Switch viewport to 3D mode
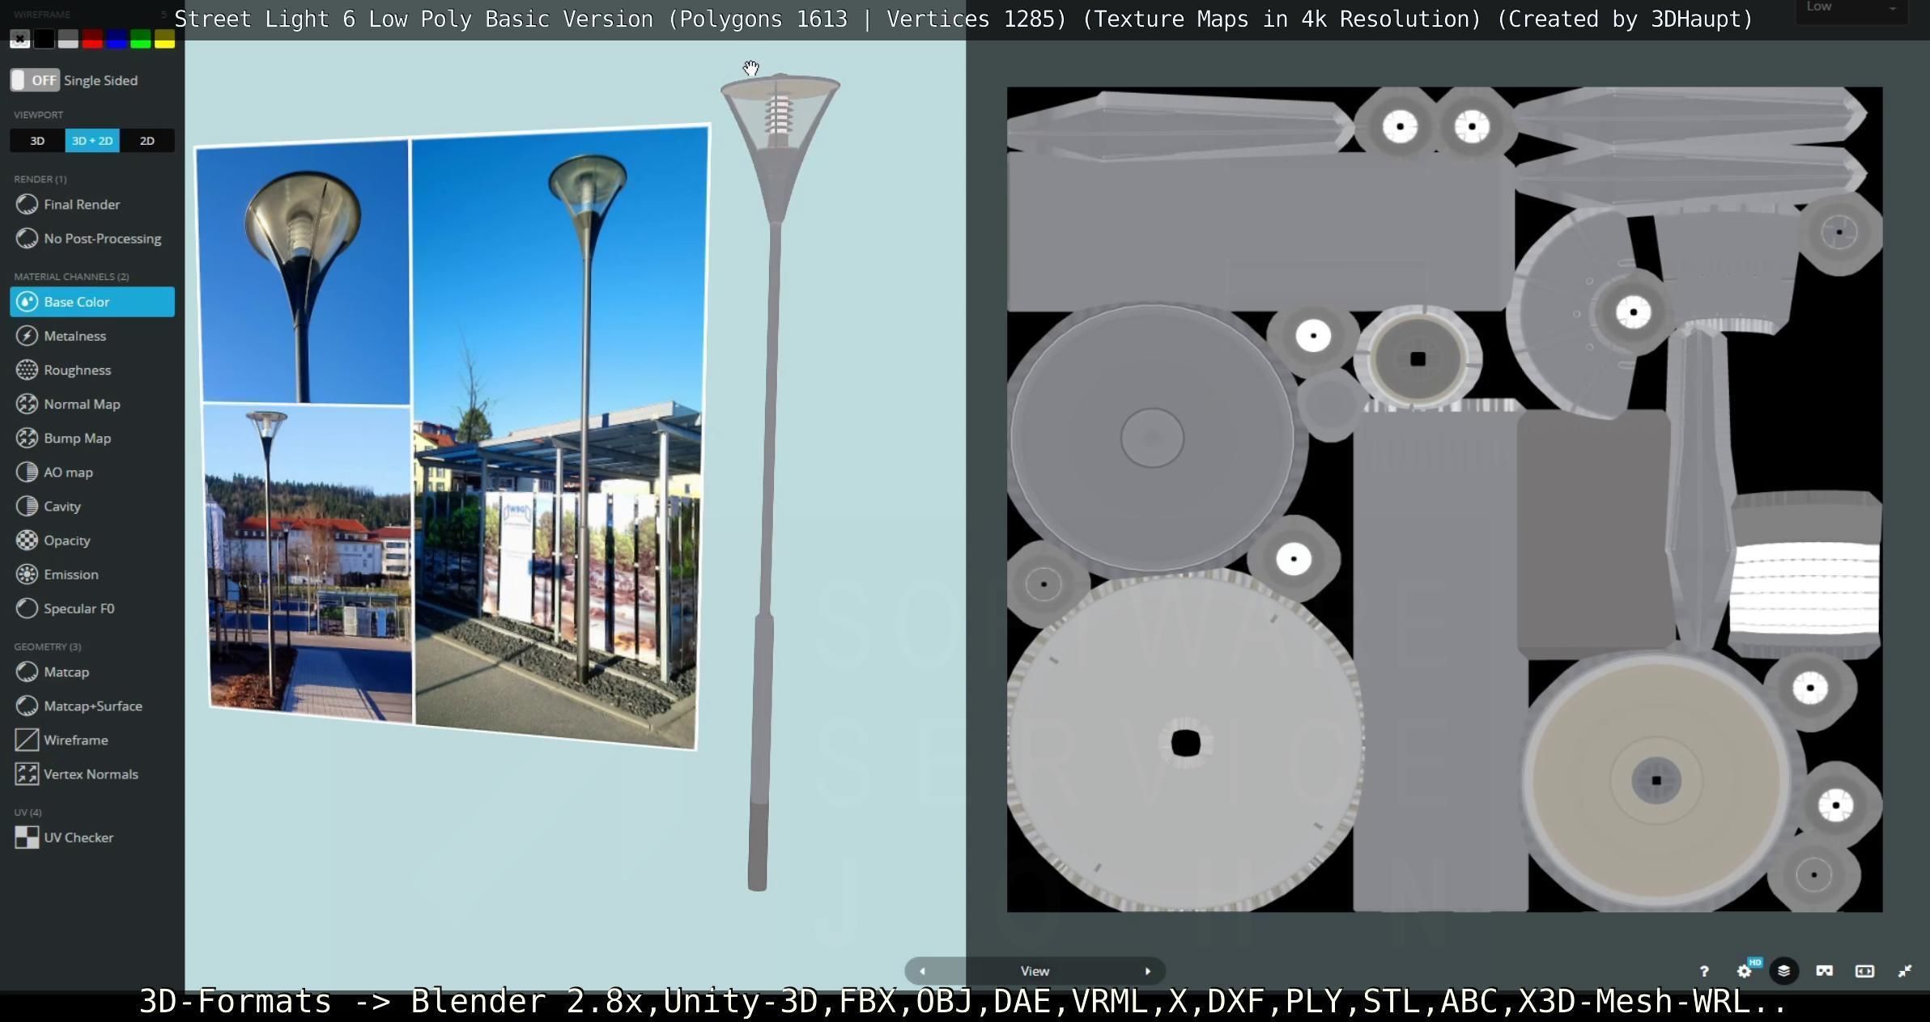 click(x=37, y=141)
